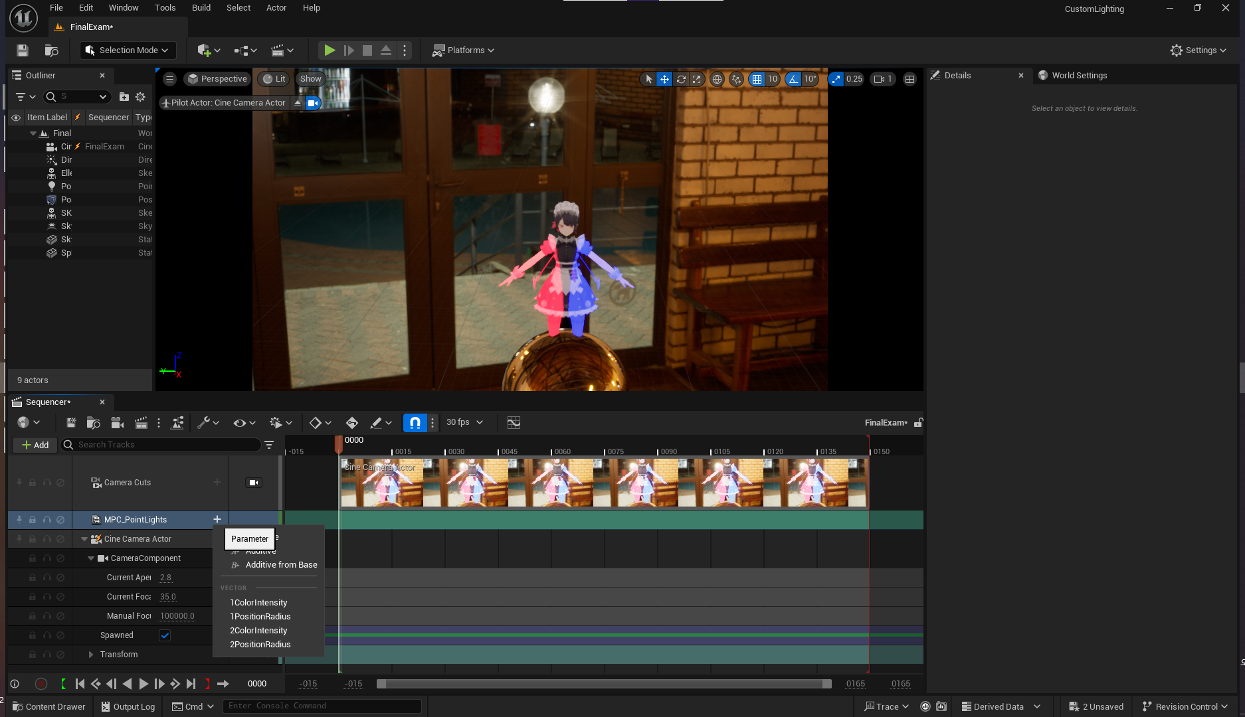Click the Outliner add folder icon

coord(124,97)
